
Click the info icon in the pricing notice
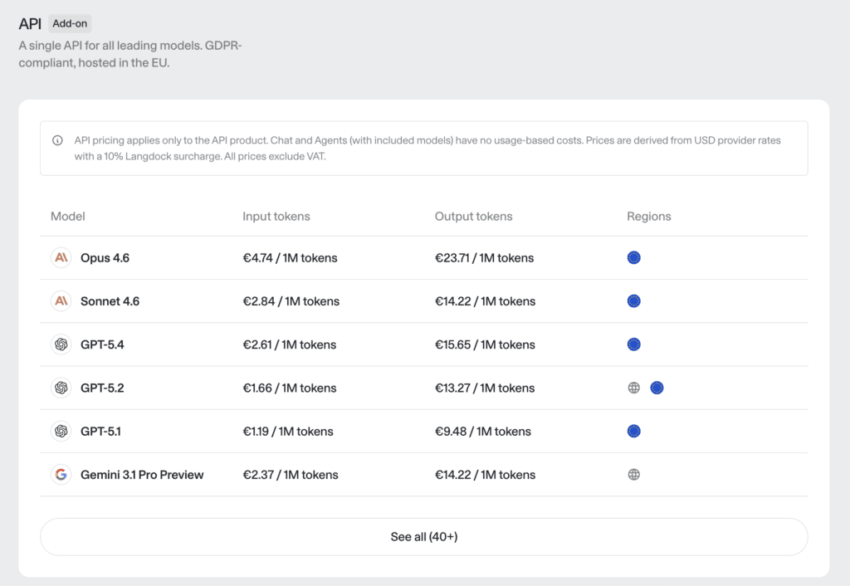pyautogui.click(x=57, y=140)
